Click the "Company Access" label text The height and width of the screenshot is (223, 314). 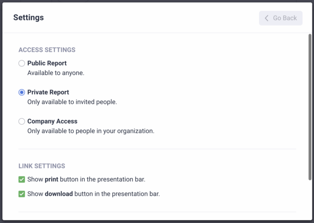coord(52,121)
